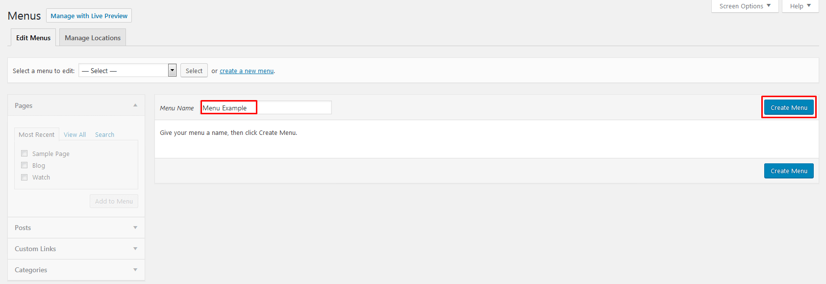Select the Edit Menus tab
The width and height of the screenshot is (826, 284).
tap(33, 38)
